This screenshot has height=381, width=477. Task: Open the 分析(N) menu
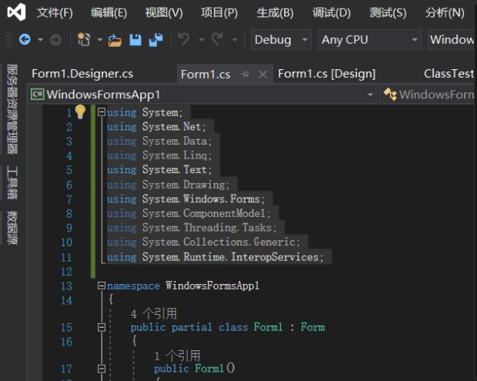point(445,13)
